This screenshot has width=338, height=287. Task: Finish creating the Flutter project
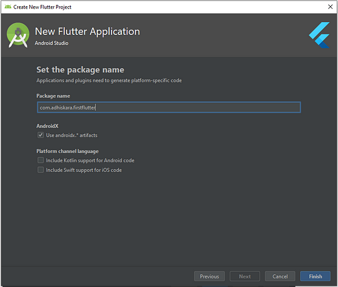coord(315,276)
